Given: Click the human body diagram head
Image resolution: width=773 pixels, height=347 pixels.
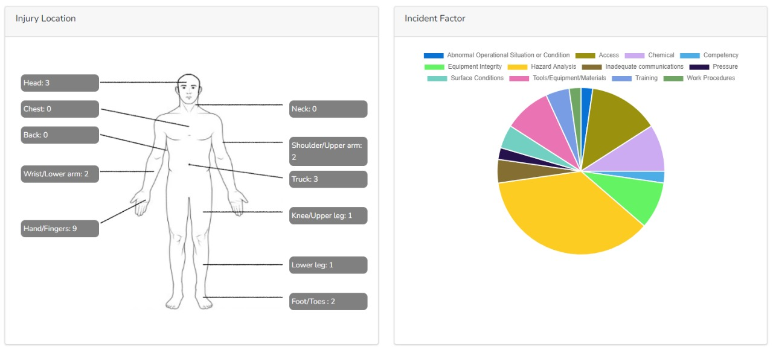Looking at the screenshot, I should [x=190, y=89].
